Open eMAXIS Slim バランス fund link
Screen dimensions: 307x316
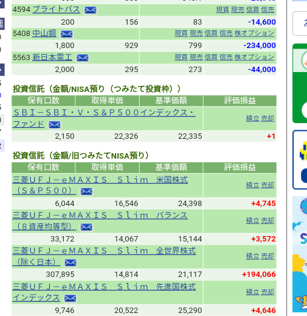(x=100, y=221)
